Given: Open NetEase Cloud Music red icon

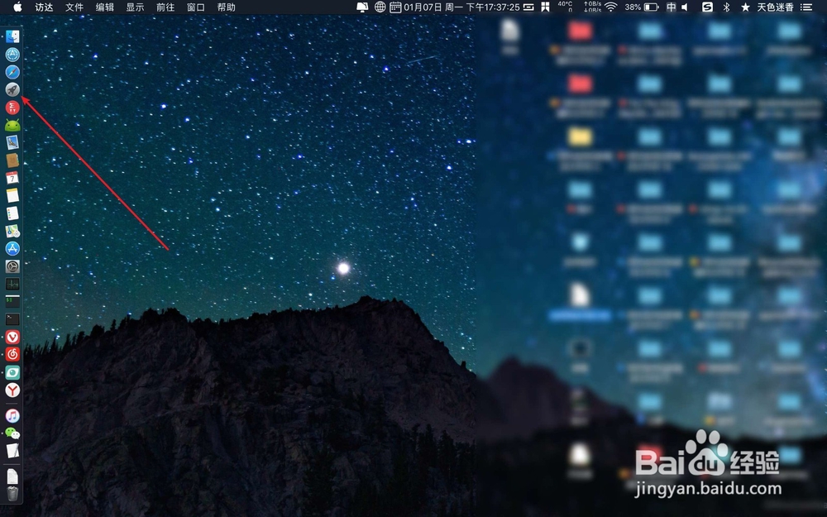Looking at the screenshot, I should (12, 355).
